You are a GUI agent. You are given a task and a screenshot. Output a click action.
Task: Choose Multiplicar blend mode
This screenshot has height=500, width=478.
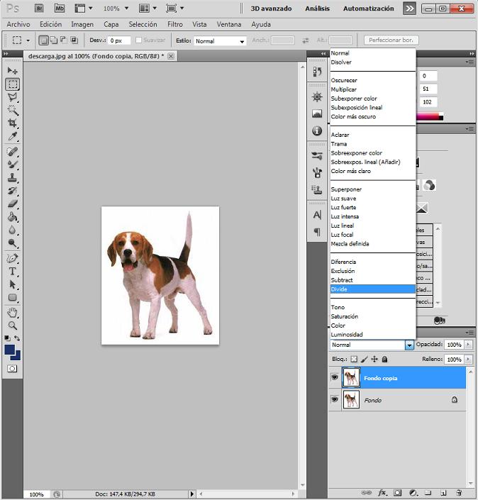click(x=373, y=89)
